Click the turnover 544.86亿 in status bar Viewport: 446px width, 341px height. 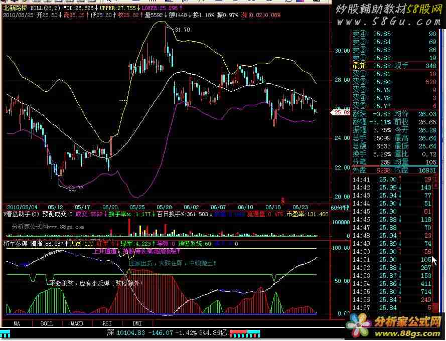(213, 332)
